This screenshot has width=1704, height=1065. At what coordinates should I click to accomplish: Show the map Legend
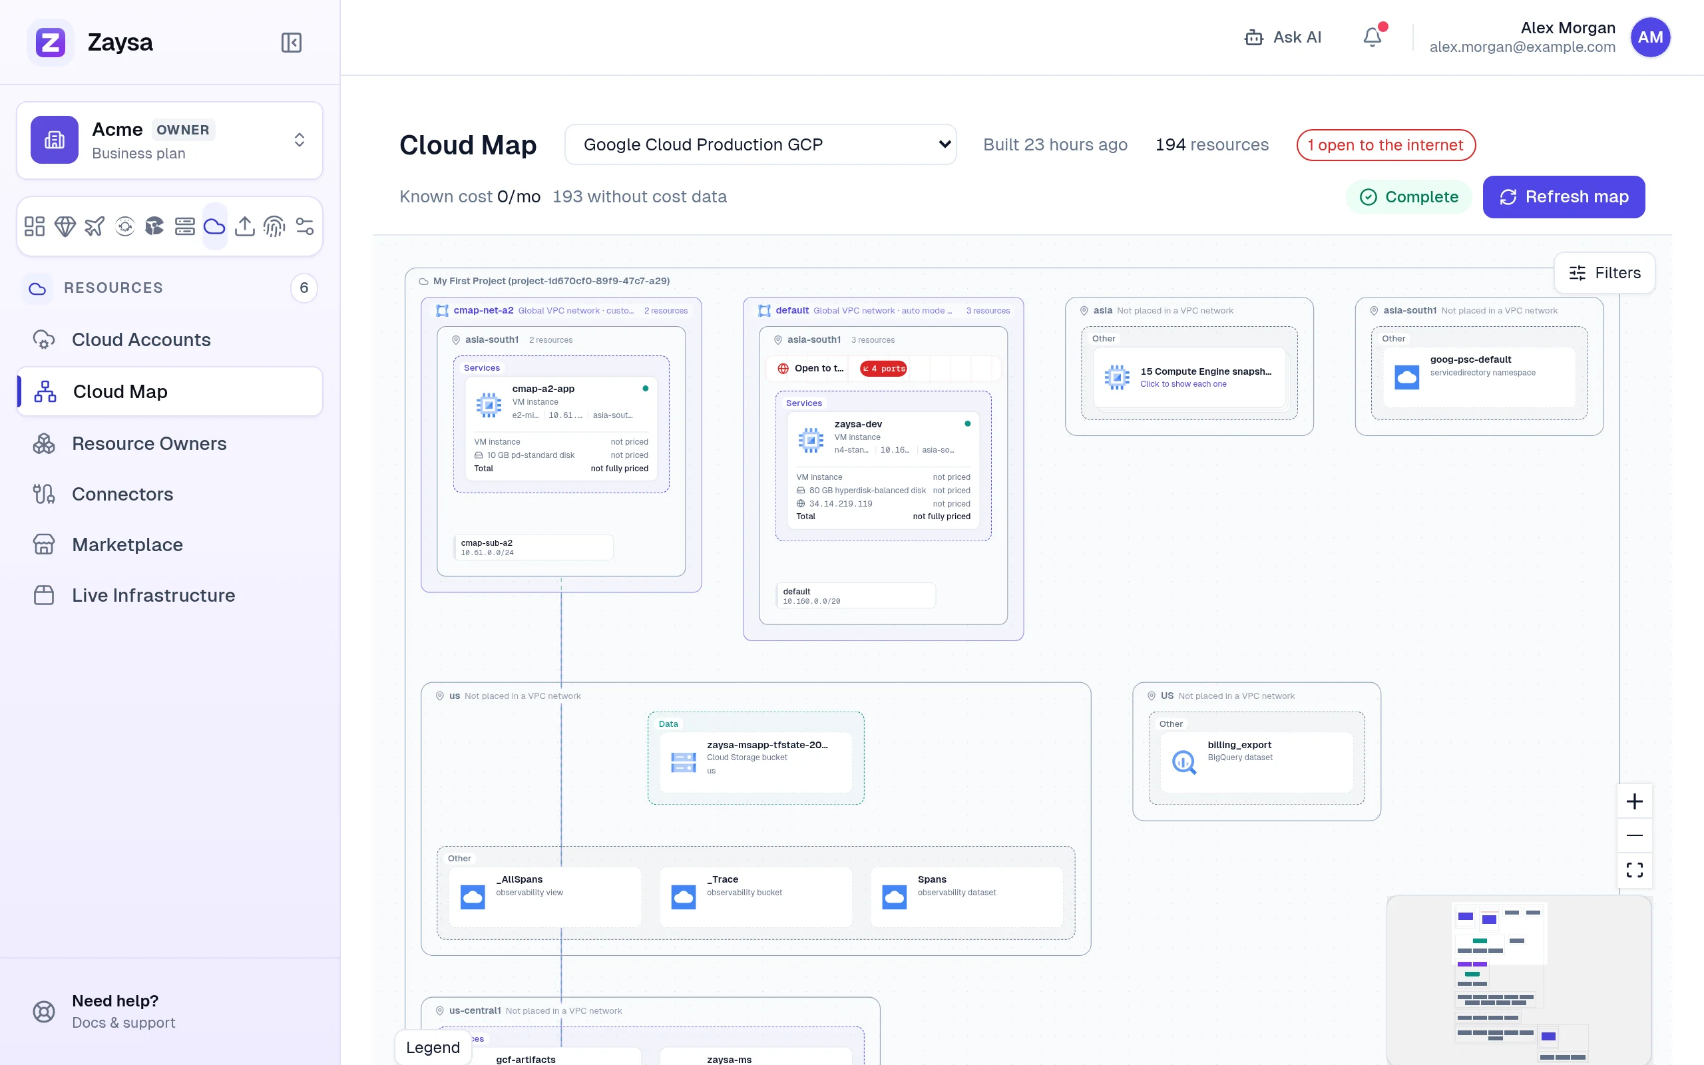click(x=433, y=1046)
